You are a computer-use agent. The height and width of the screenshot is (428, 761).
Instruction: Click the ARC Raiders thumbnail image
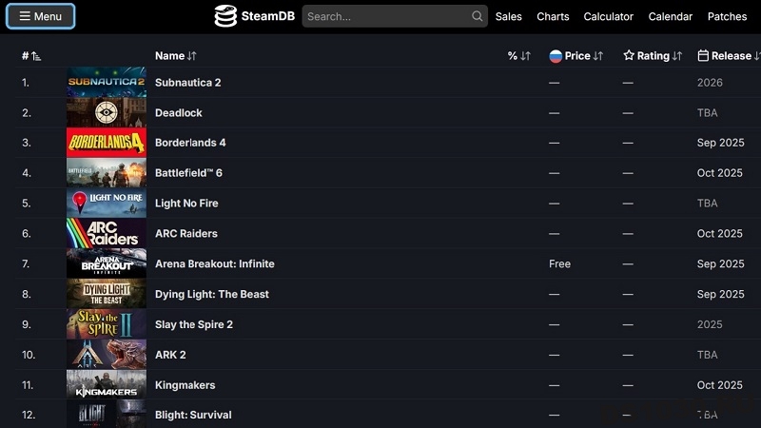106,233
